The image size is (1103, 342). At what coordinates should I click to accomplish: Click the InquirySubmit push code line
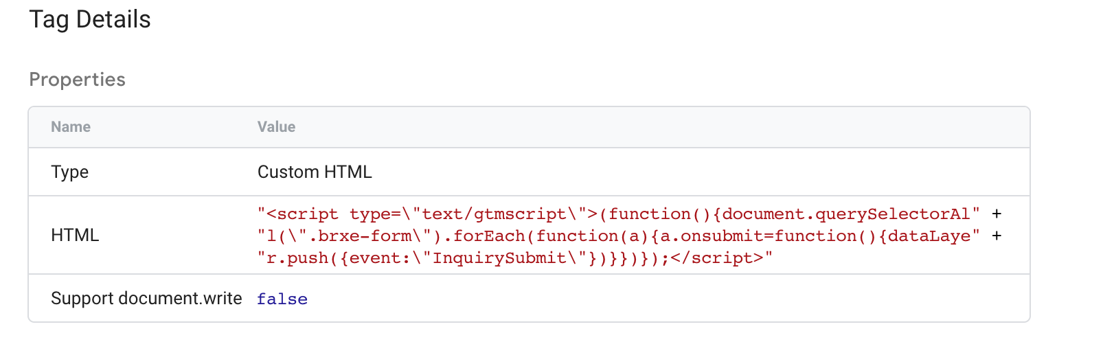pos(515,258)
